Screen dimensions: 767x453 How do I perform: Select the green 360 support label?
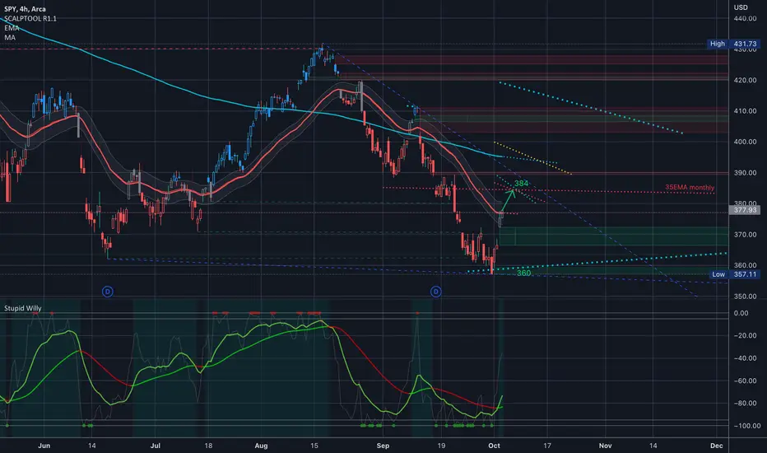(x=523, y=273)
